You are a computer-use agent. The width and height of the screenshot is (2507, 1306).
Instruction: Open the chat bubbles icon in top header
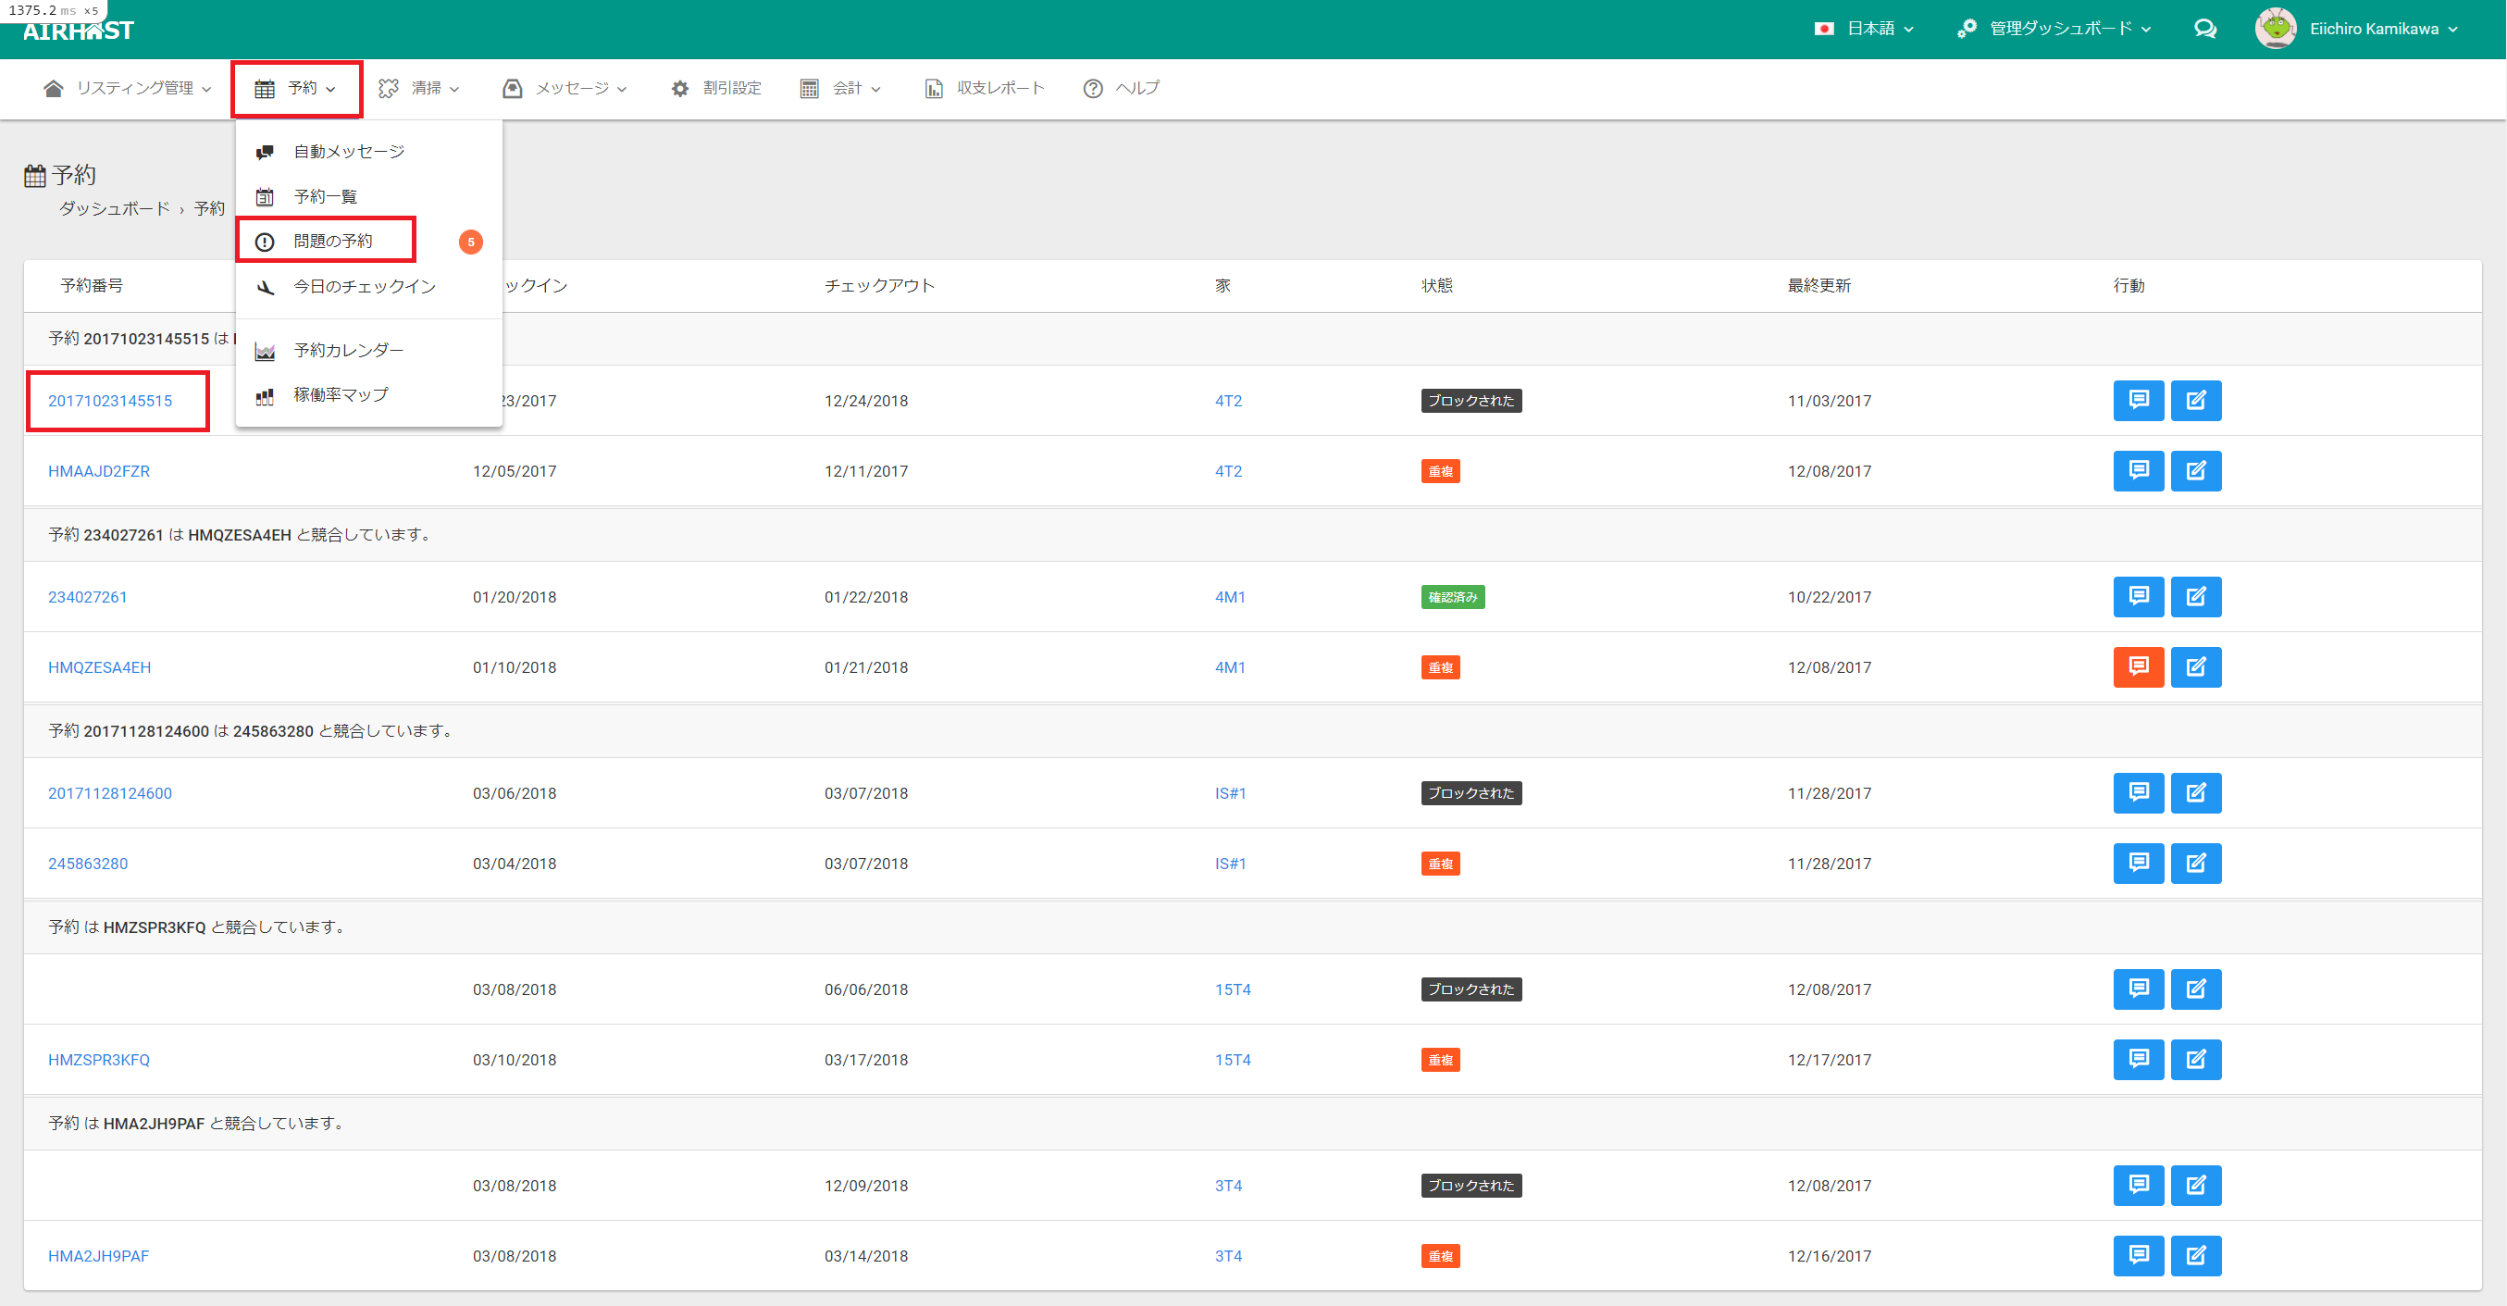(x=2204, y=30)
